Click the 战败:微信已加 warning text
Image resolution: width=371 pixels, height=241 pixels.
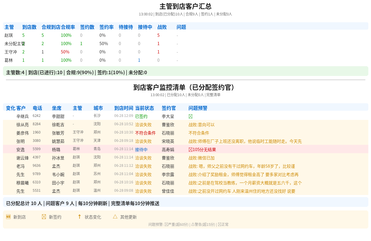click(202, 158)
